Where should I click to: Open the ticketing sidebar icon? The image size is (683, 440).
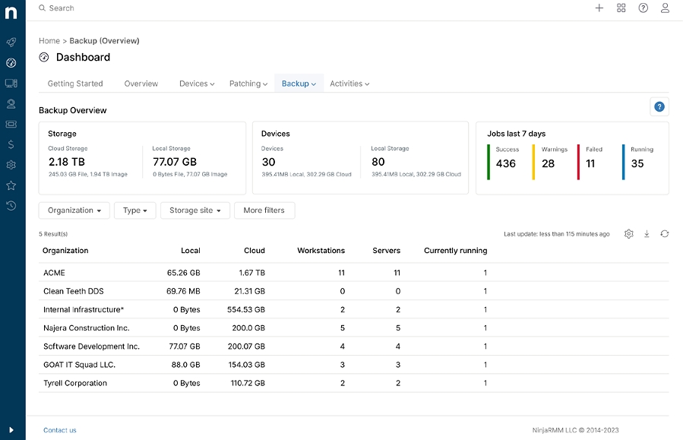11,124
